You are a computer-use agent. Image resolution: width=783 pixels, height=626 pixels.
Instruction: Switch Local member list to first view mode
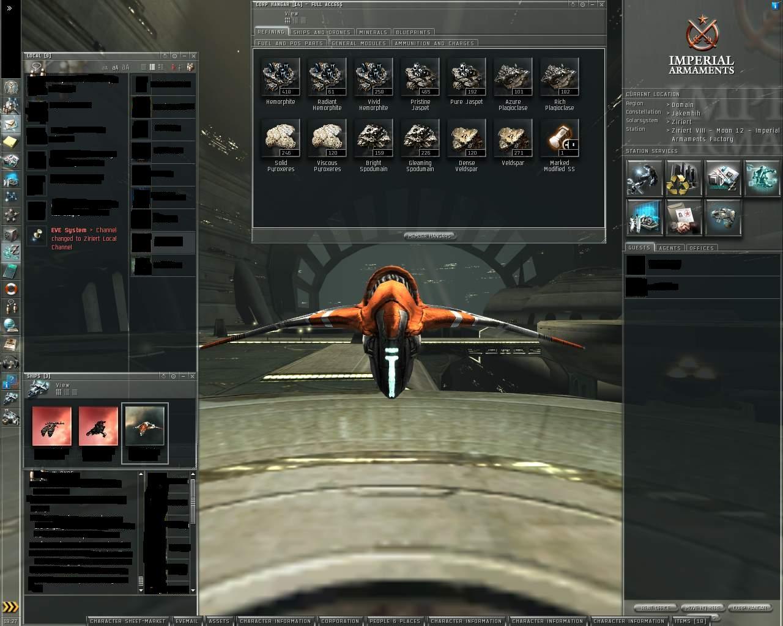pos(144,67)
